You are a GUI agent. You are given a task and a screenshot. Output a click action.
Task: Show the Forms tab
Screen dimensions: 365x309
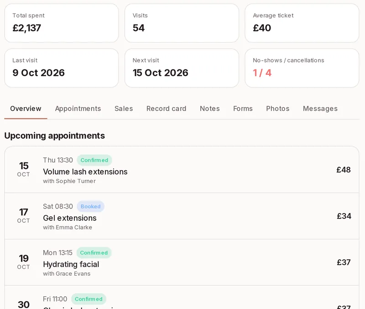tap(243, 109)
